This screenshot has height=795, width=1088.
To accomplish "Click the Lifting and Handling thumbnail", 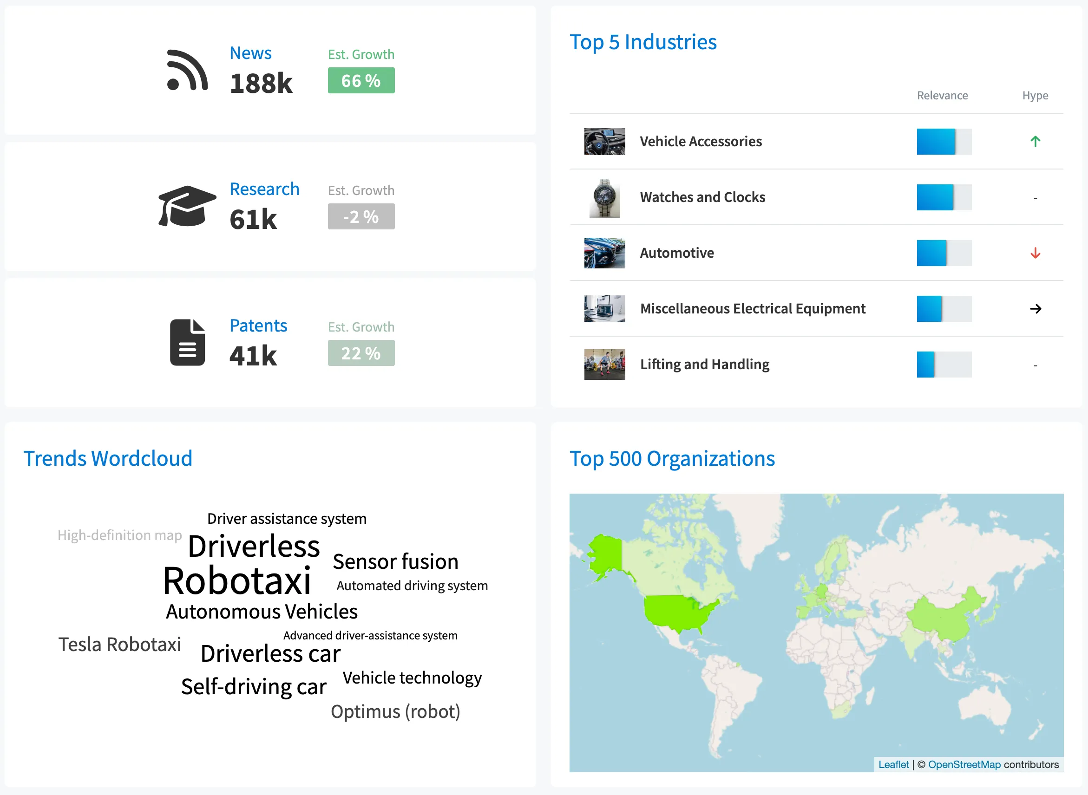I will point(604,364).
